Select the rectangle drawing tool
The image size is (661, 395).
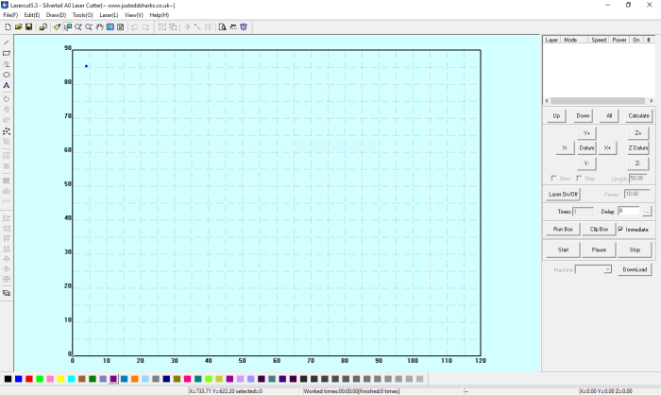7,54
